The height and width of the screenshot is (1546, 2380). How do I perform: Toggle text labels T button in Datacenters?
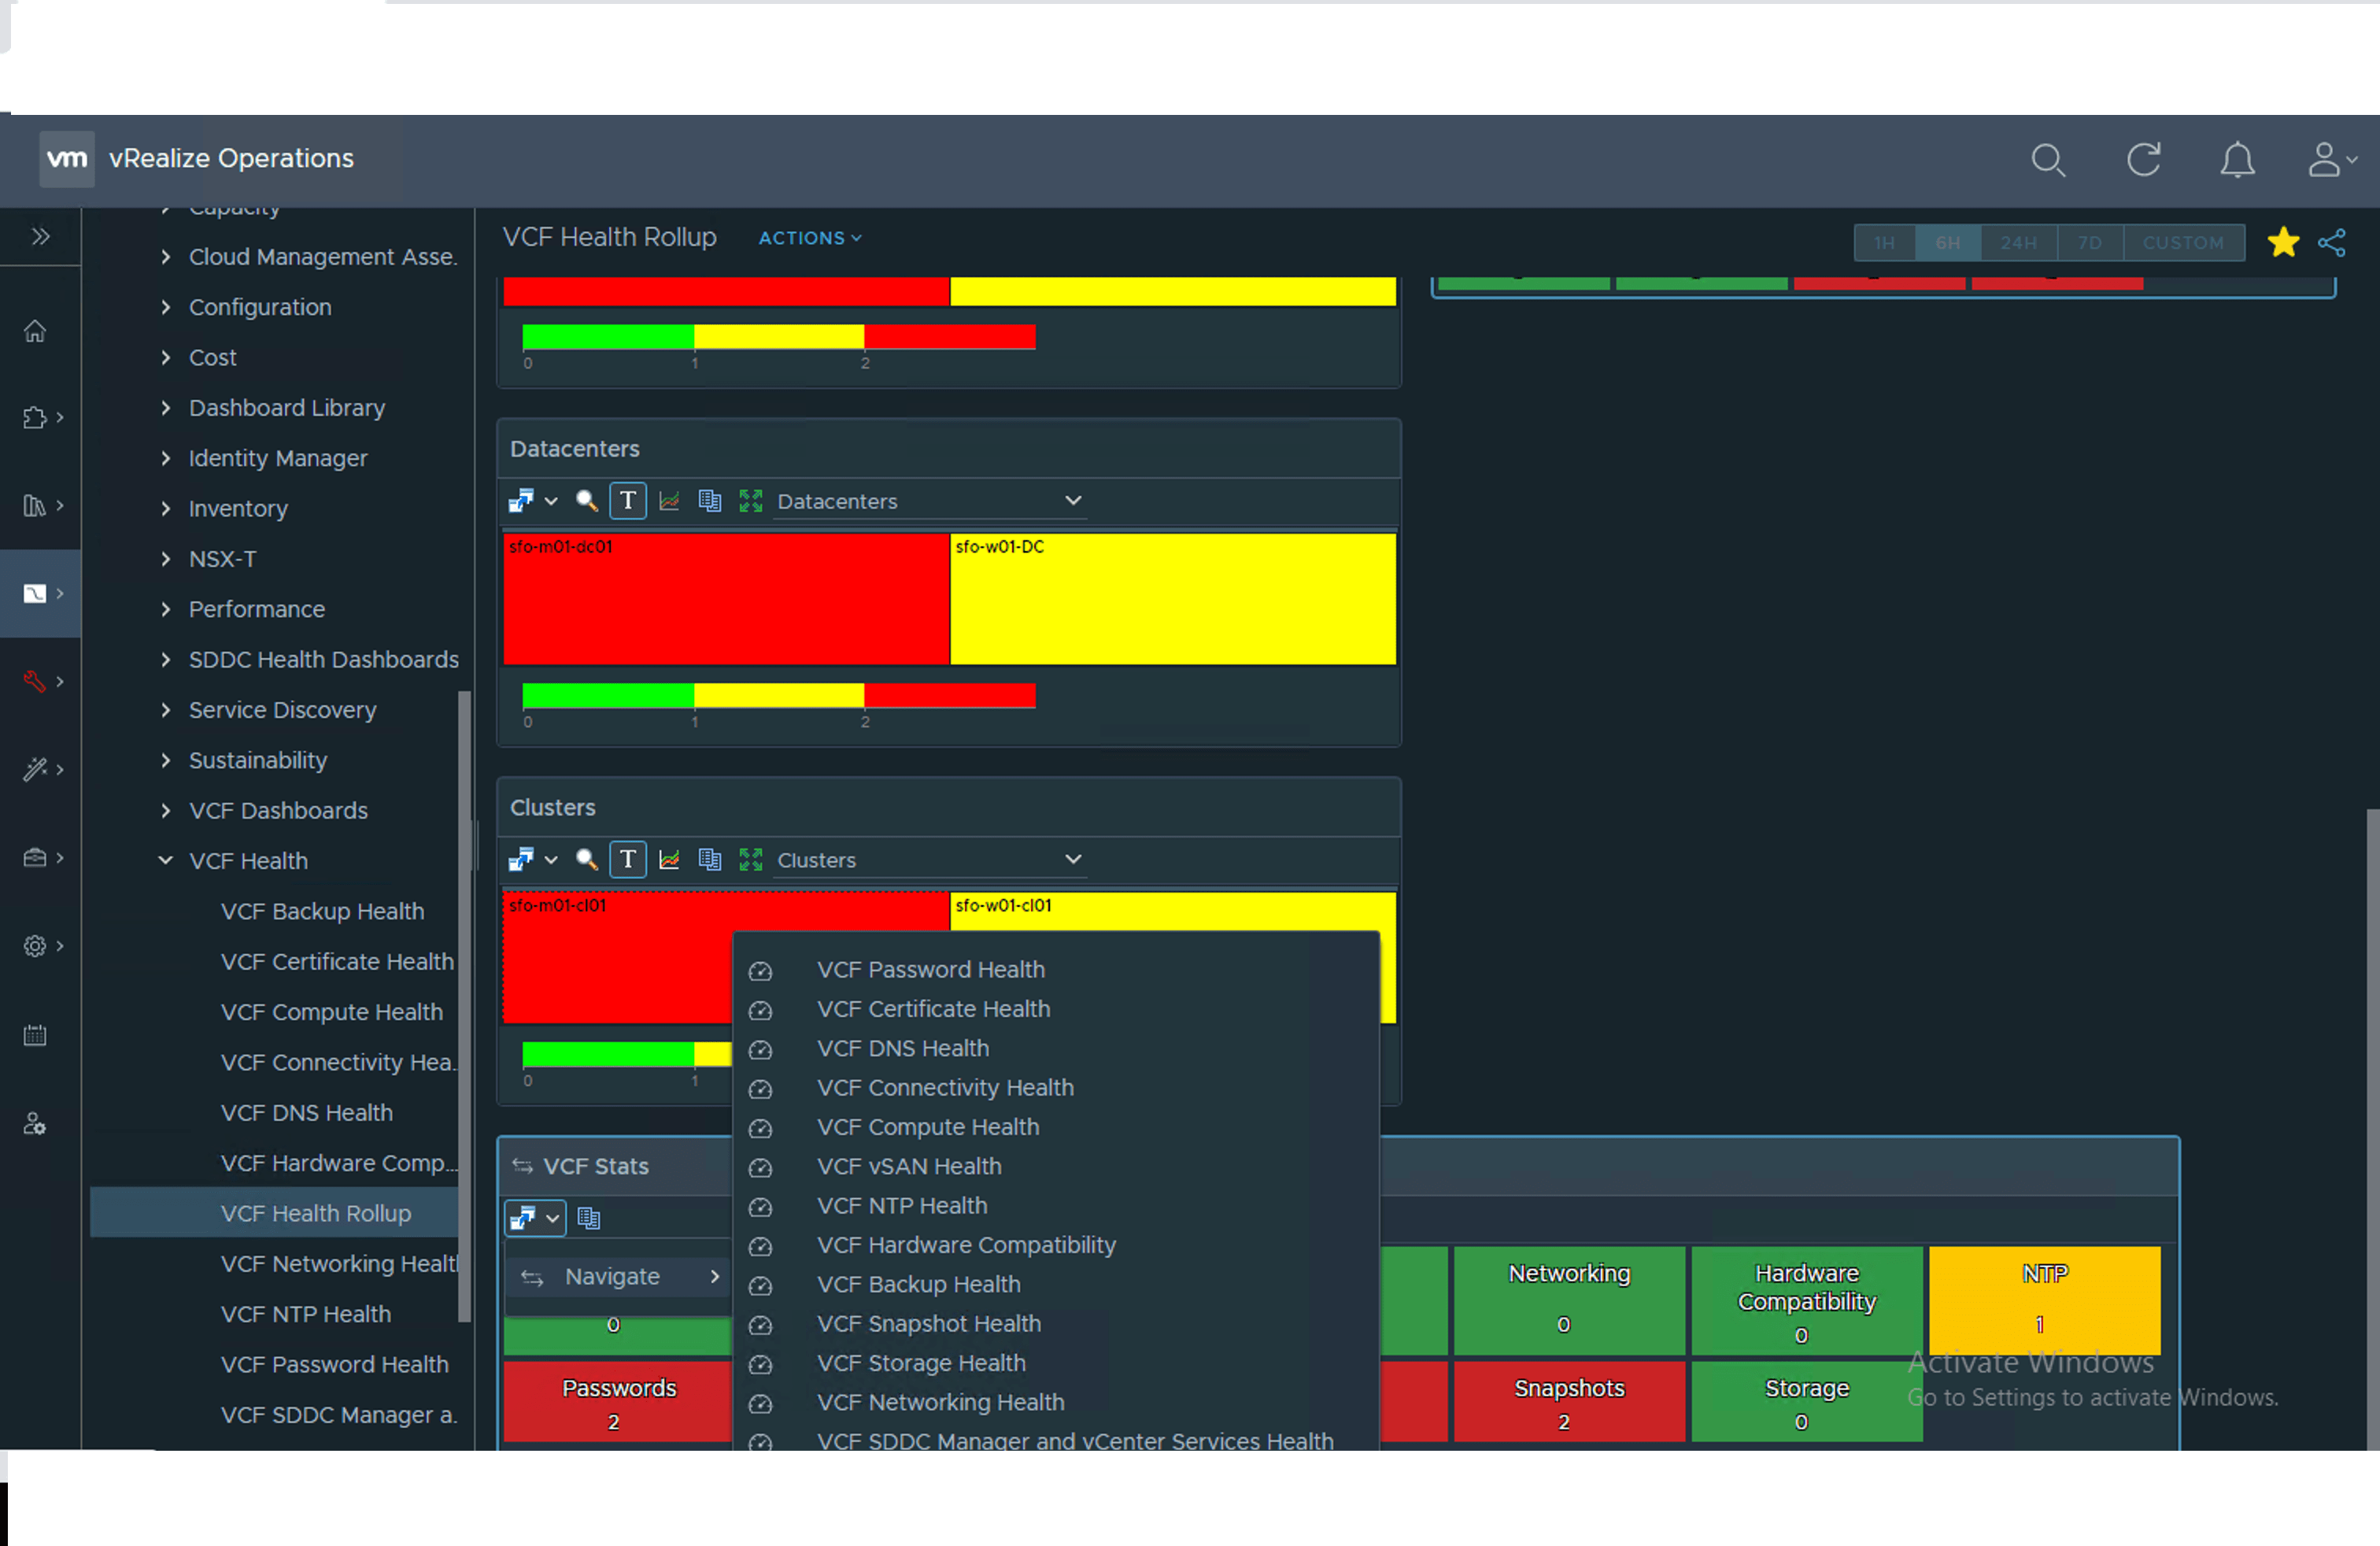[628, 501]
